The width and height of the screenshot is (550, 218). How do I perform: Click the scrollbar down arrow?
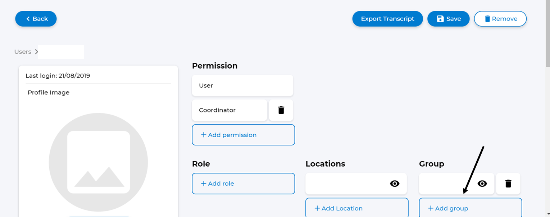pyautogui.click(x=547, y=214)
